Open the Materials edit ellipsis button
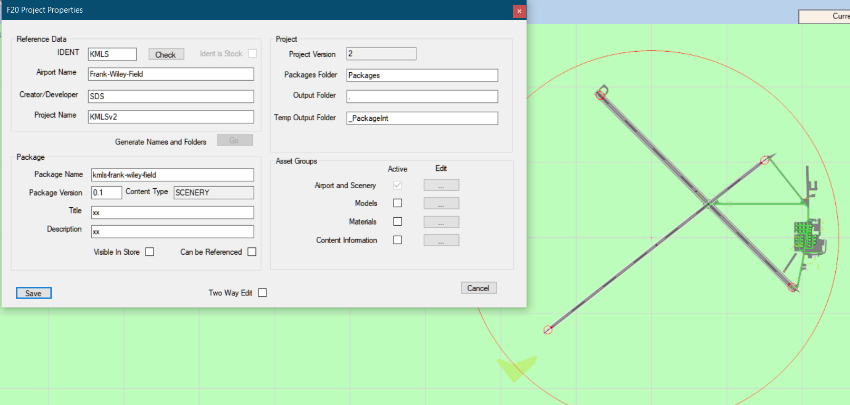Viewport: 850px width, 405px height. tap(441, 222)
